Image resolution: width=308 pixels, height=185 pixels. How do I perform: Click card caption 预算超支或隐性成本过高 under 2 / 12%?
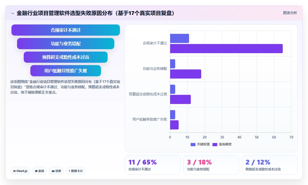(x=263, y=169)
